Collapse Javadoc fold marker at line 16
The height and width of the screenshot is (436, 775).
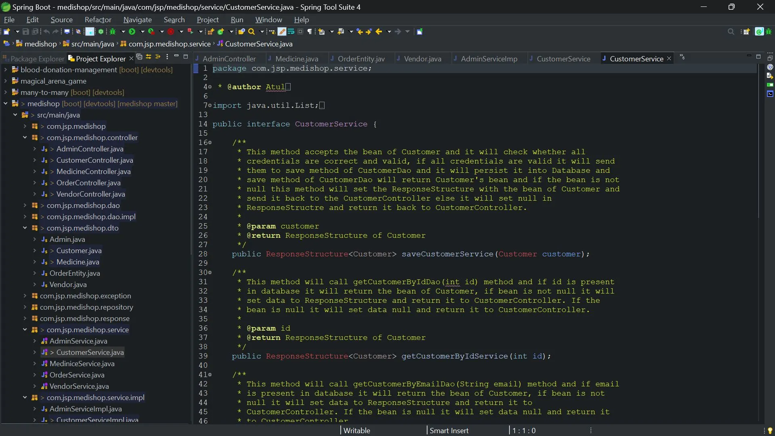[210, 143]
